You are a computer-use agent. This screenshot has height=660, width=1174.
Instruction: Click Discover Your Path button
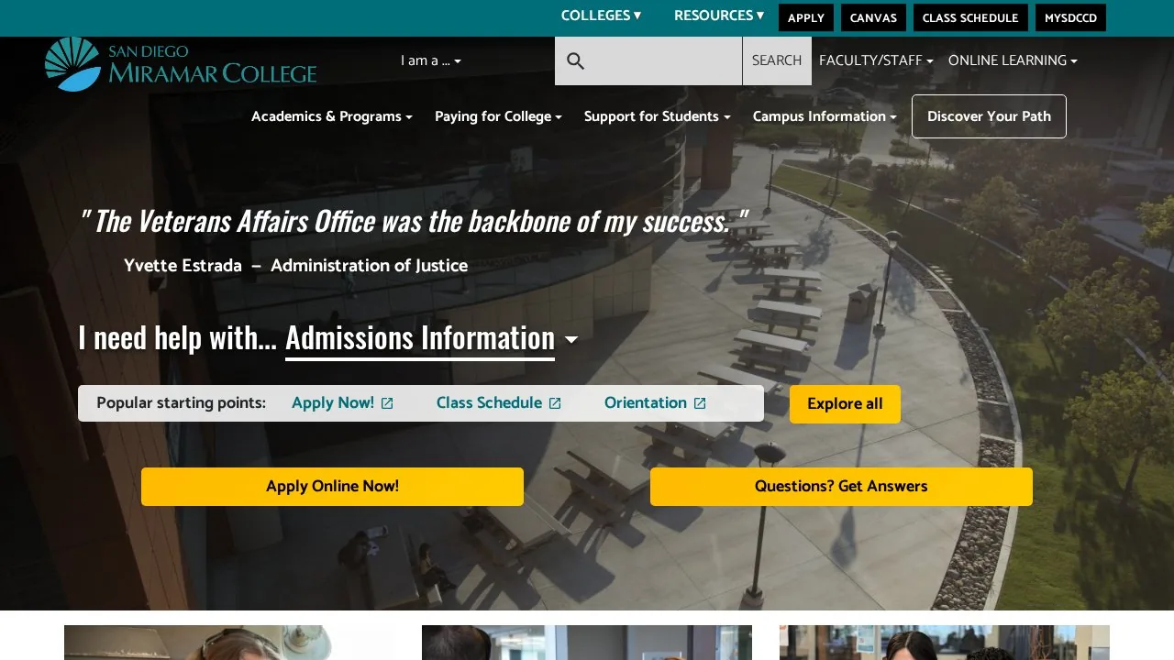click(989, 116)
